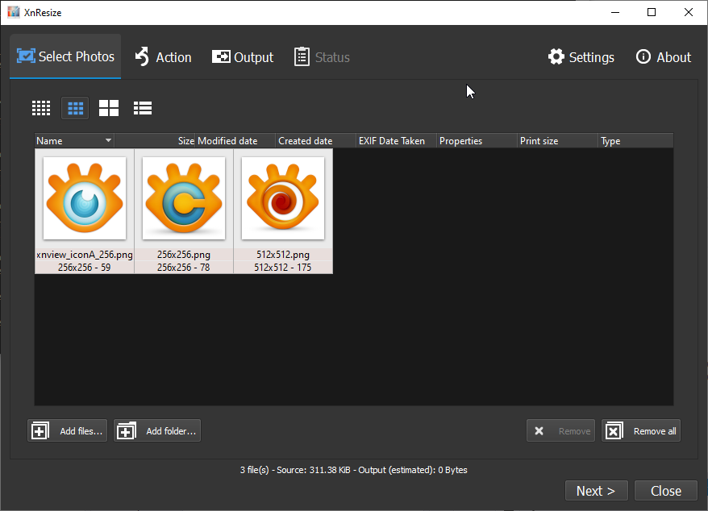
Task: Select the 512x512.png thumbnail
Action: tap(283, 198)
